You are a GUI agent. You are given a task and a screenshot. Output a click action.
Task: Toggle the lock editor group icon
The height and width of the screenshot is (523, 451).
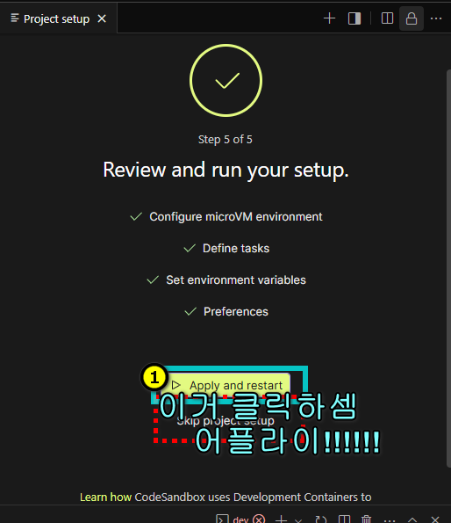coord(412,18)
